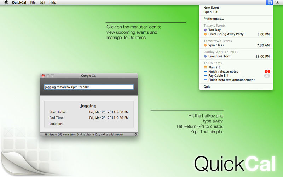Screen dimensions: 283x177
Task: Click the QuickCal menubar calendar icon
Action: (270, 2)
